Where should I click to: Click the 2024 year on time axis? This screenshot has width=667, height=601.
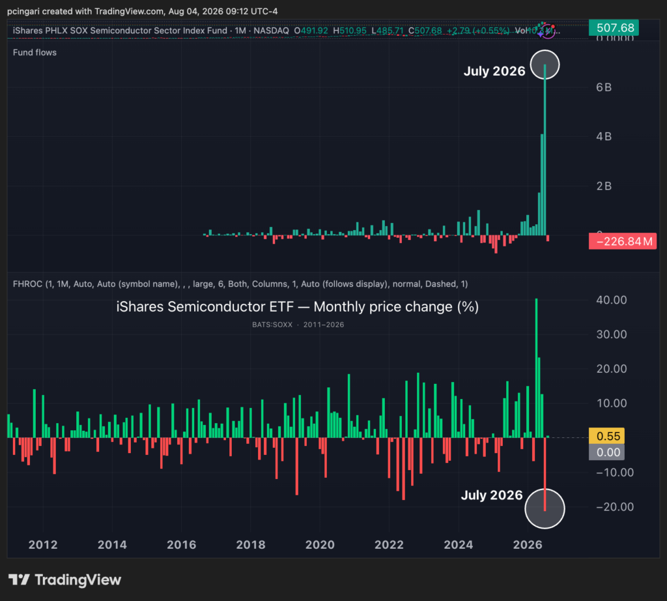point(459,545)
